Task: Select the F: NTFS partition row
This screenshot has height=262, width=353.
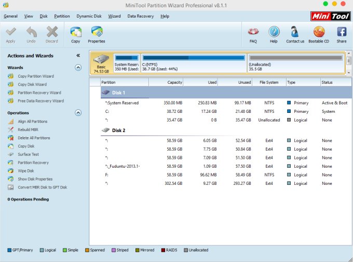Action: point(226,174)
